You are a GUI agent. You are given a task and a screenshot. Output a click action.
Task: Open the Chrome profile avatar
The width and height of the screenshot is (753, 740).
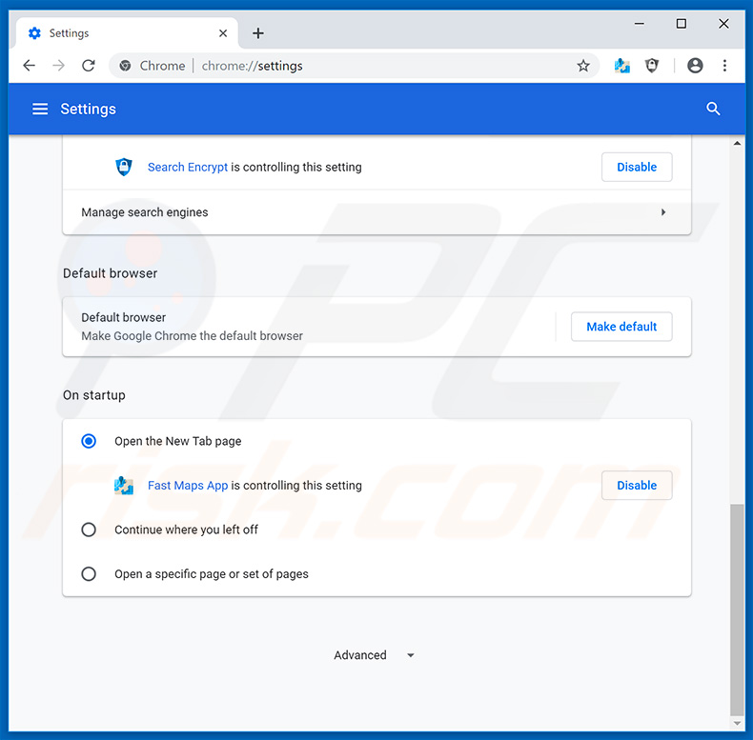[695, 66]
